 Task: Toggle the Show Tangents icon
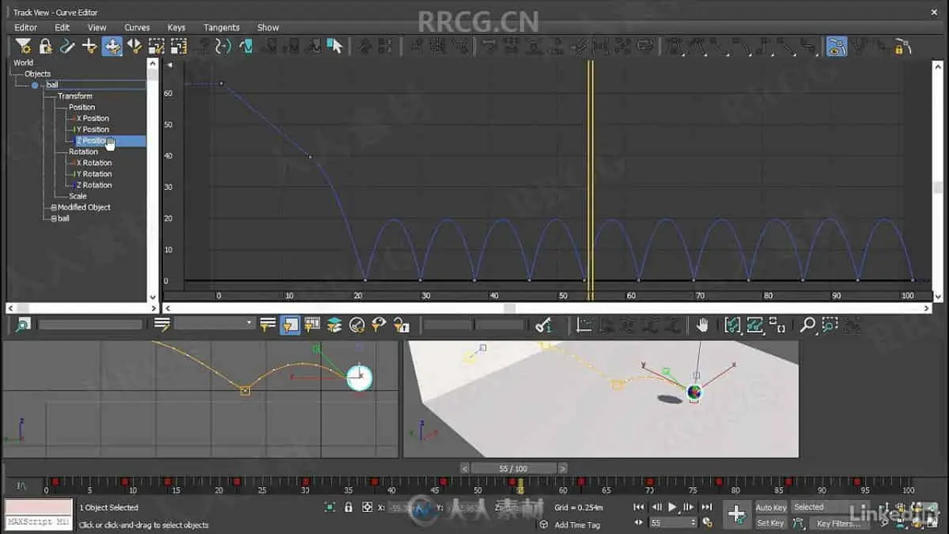point(837,46)
